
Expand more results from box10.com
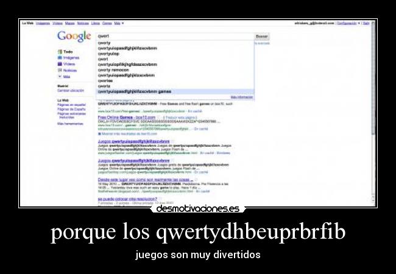[127, 134]
